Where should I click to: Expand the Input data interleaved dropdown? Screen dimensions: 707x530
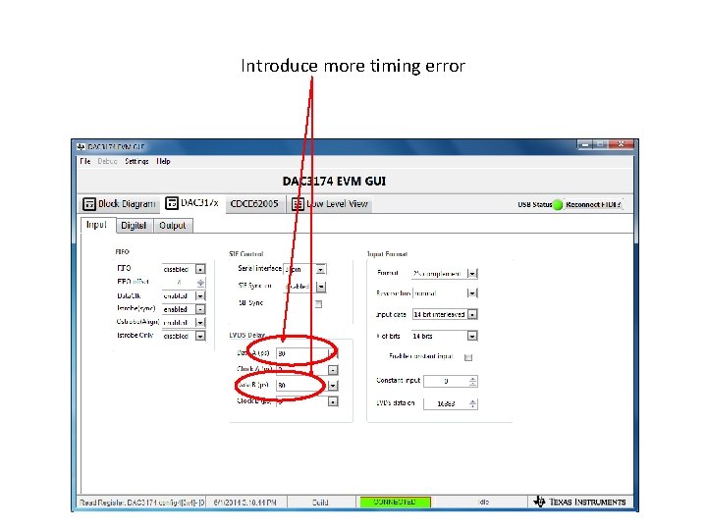(x=472, y=314)
